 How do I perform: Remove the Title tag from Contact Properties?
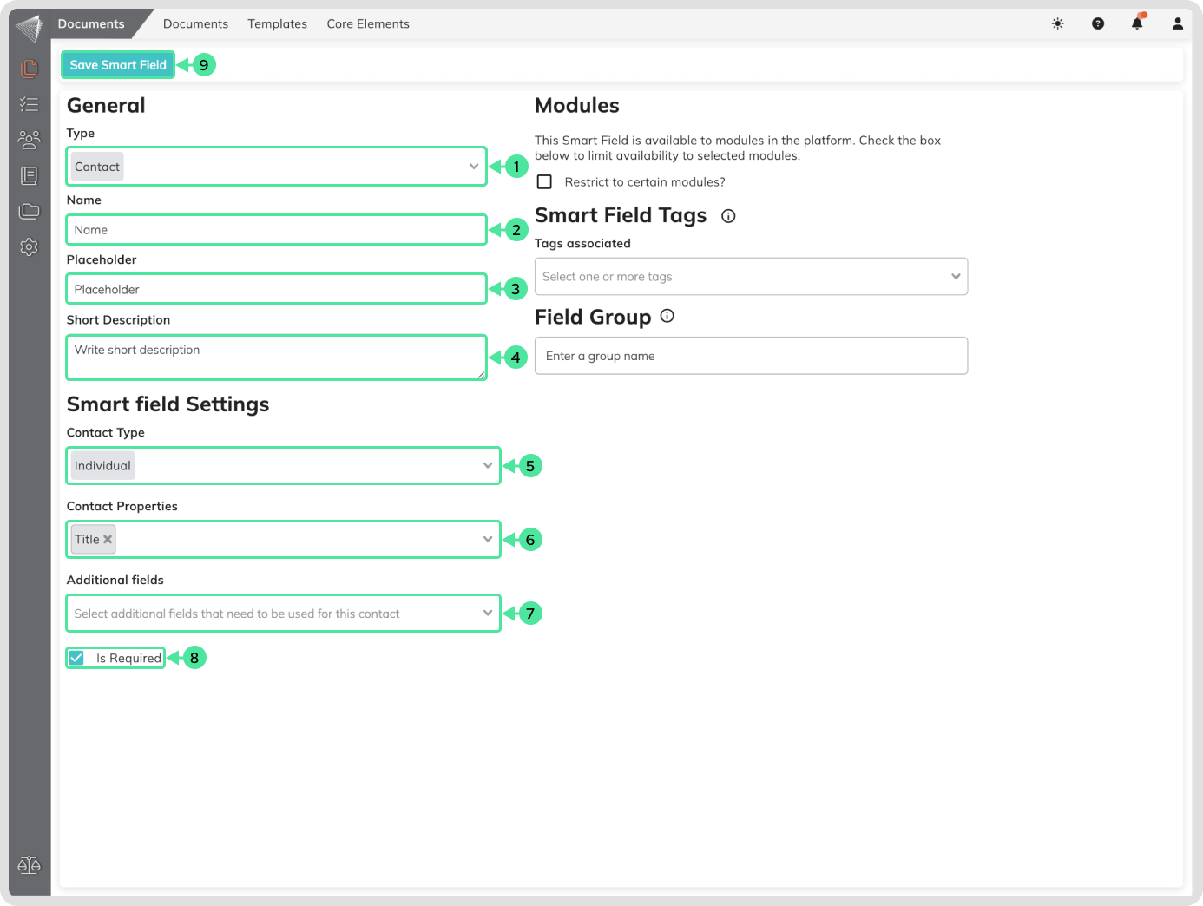pyautogui.click(x=108, y=540)
